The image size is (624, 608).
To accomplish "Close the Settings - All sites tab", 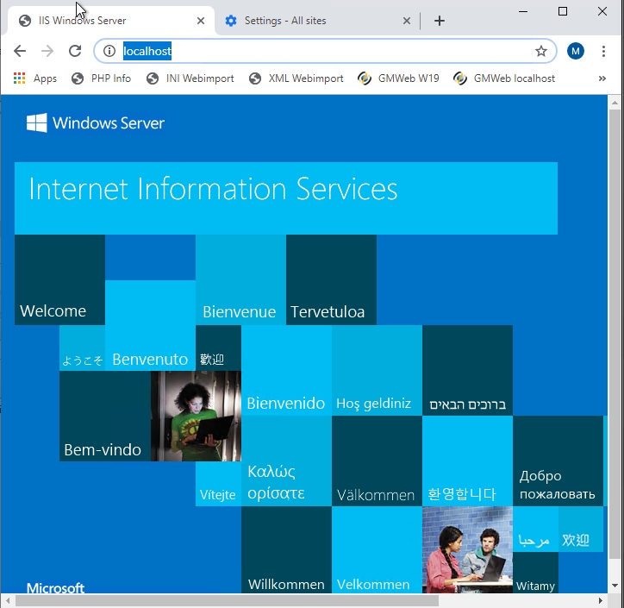I will [407, 21].
